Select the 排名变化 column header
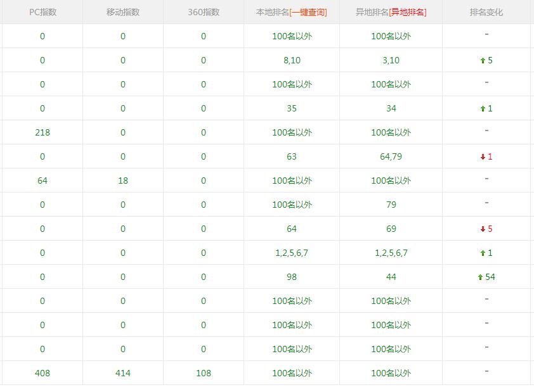Image resolution: width=534 pixels, height=387 pixels. tap(486, 12)
